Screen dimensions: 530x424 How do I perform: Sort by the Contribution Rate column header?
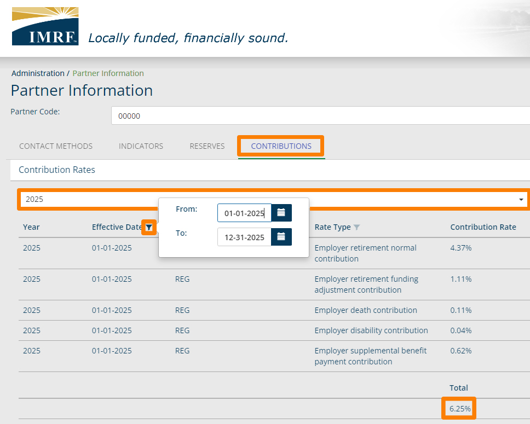click(483, 227)
